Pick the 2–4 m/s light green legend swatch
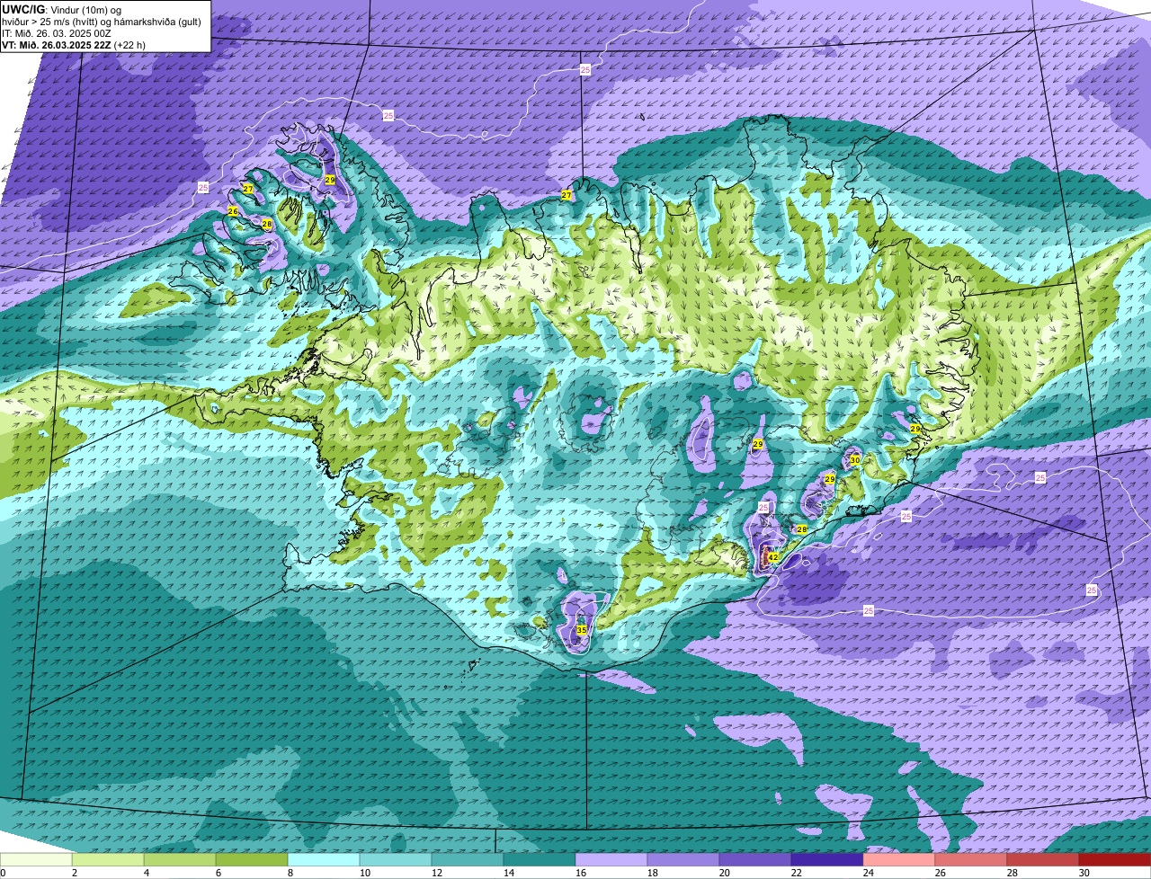The image size is (1151, 879). (108, 859)
